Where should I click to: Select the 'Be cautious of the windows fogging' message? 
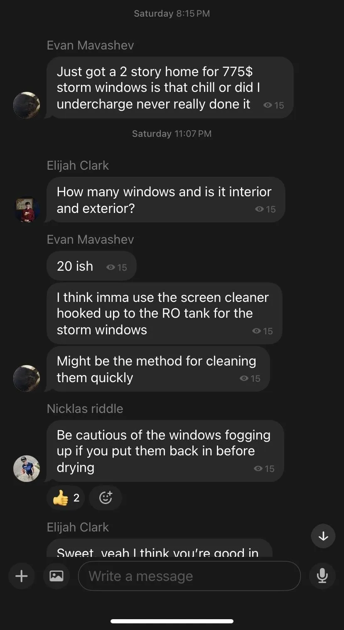click(165, 451)
